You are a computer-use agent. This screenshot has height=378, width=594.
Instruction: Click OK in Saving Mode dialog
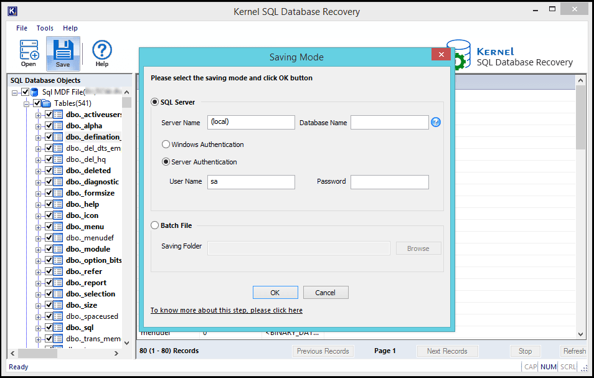pos(275,293)
